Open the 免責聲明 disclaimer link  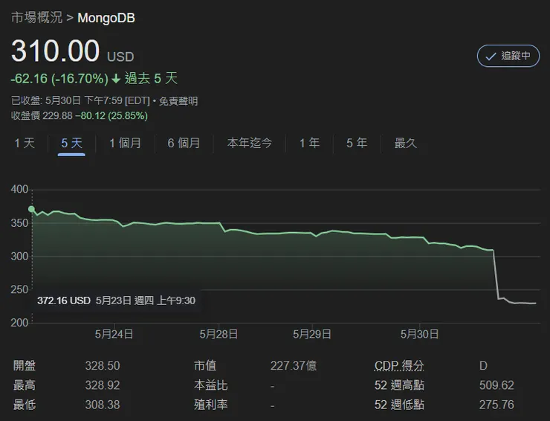[x=178, y=101]
